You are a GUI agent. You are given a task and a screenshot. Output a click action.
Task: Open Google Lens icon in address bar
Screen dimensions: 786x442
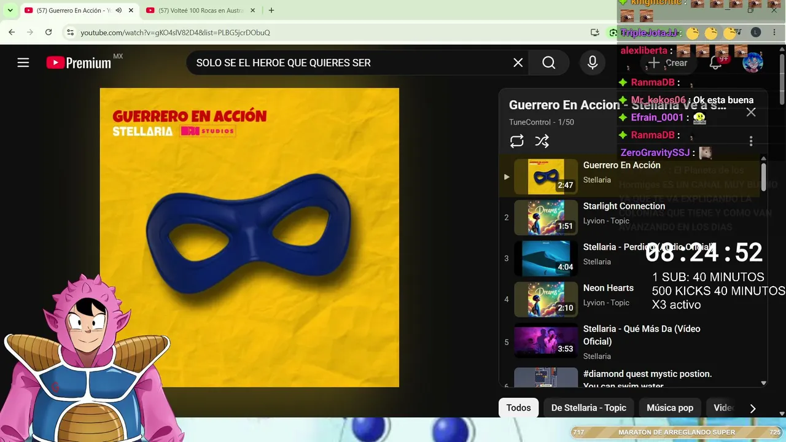613,33
